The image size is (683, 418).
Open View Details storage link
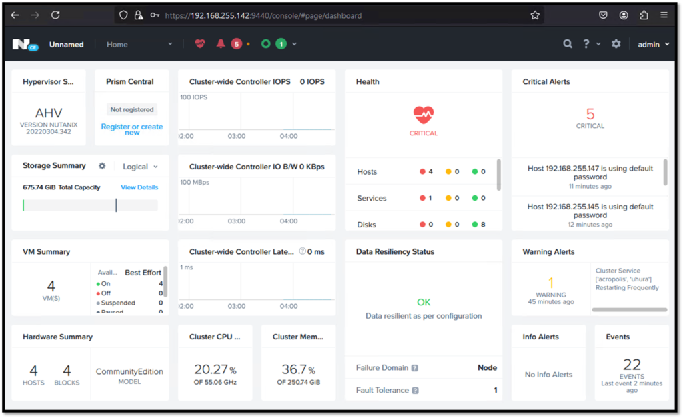pos(139,187)
